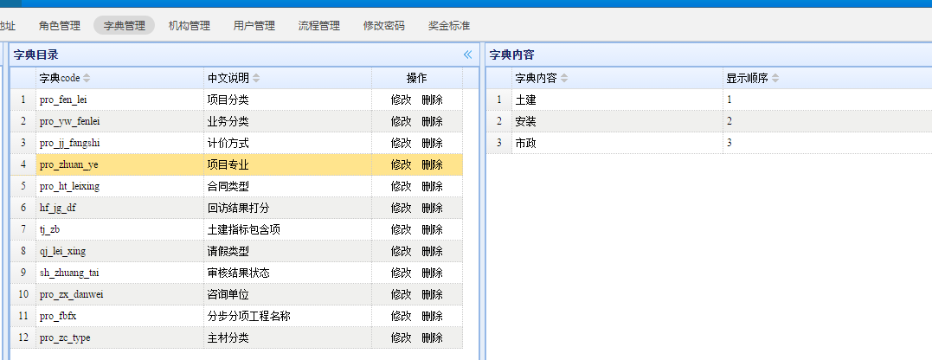Image resolution: width=932 pixels, height=360 pixels.
Task: Delete the qj_lei_xing 请假类型 entry
Action: tap(432, 251)
